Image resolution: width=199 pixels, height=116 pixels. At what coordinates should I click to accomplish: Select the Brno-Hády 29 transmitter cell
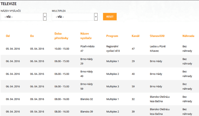click(87, 61)
